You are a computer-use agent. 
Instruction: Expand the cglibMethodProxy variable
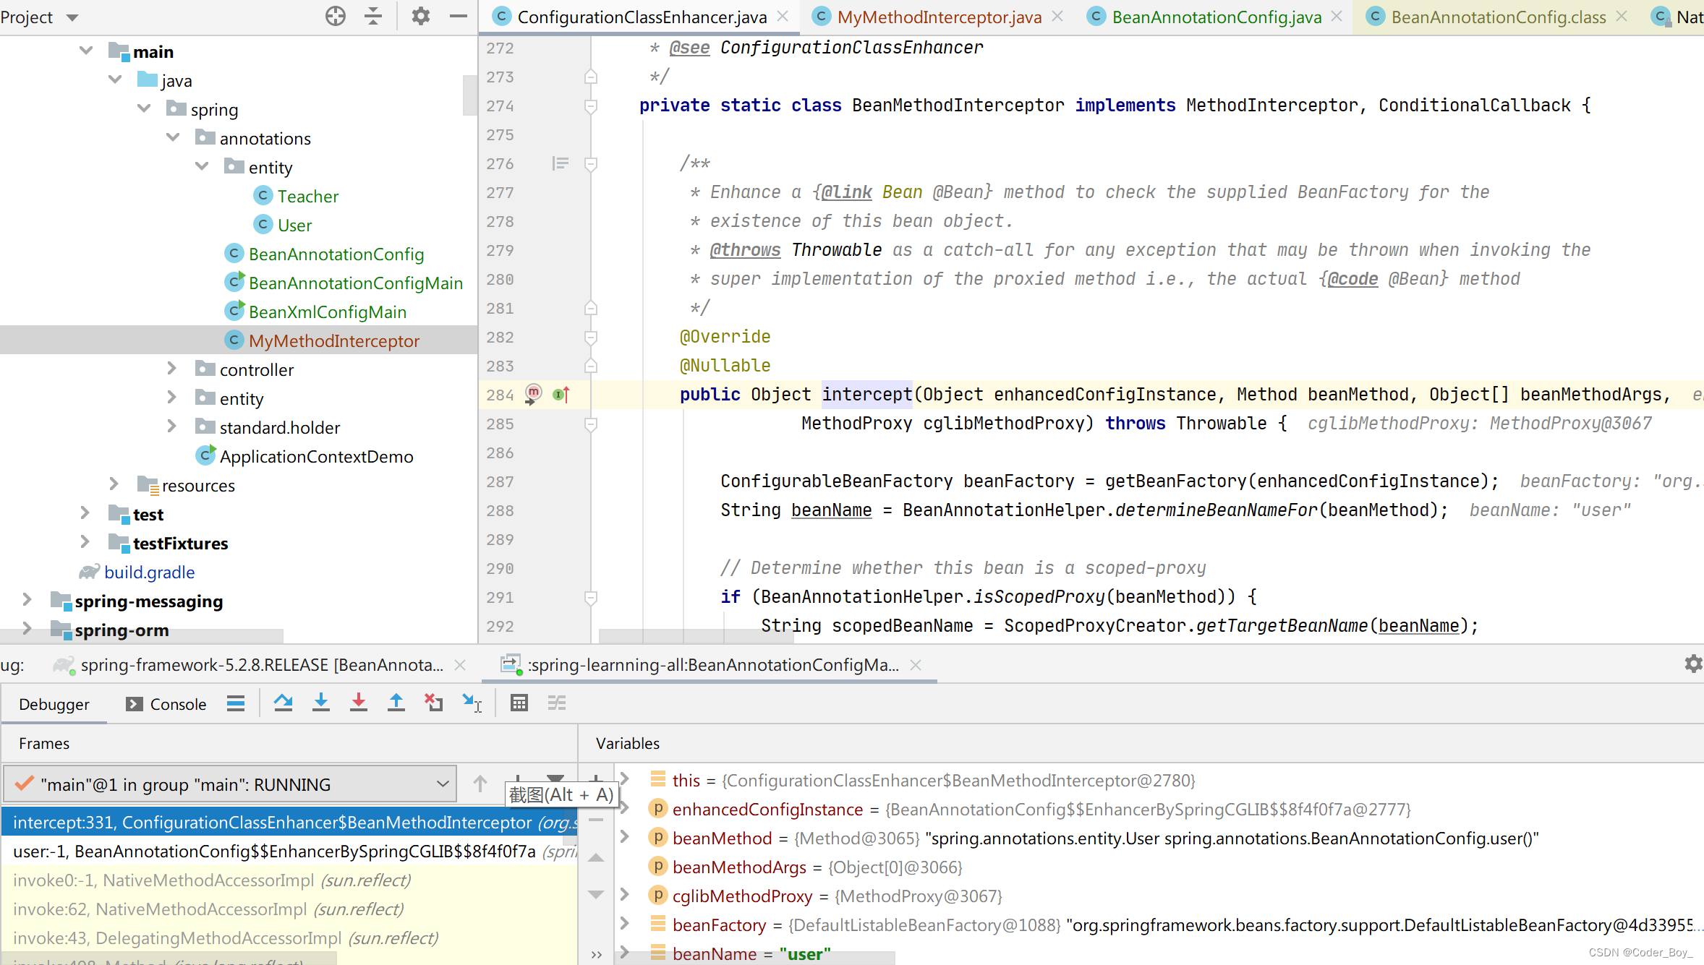tap(625, 895)
